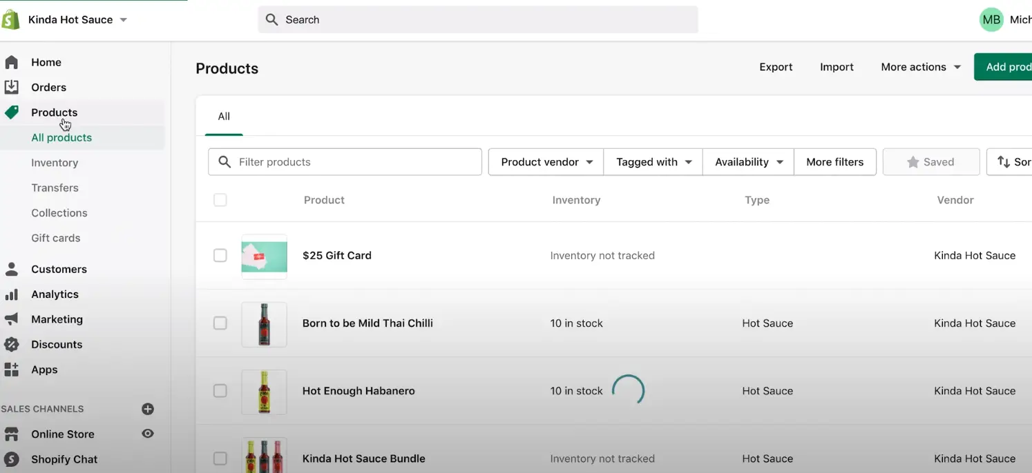Click the Add product button
Image resolution: width=1032 pixels, height=473 pixels.
pos(1003,67)
